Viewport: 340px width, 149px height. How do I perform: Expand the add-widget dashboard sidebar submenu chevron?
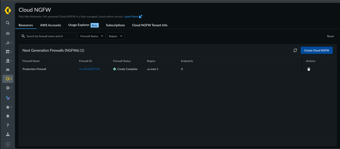(x=11, y=52)
